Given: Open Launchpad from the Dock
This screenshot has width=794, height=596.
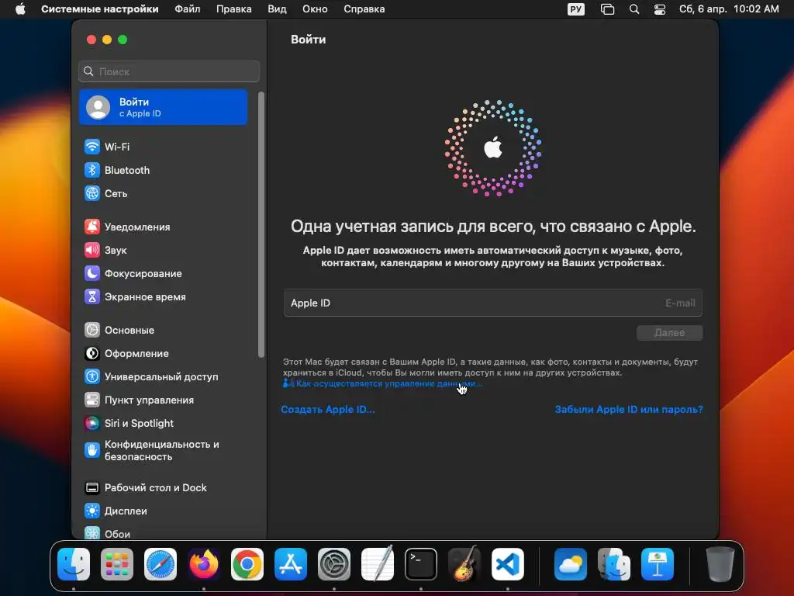Looking at the screenshot, I should [117, 564].
